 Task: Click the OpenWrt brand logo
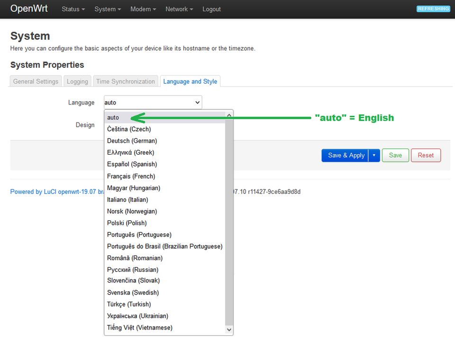(29, 9)
